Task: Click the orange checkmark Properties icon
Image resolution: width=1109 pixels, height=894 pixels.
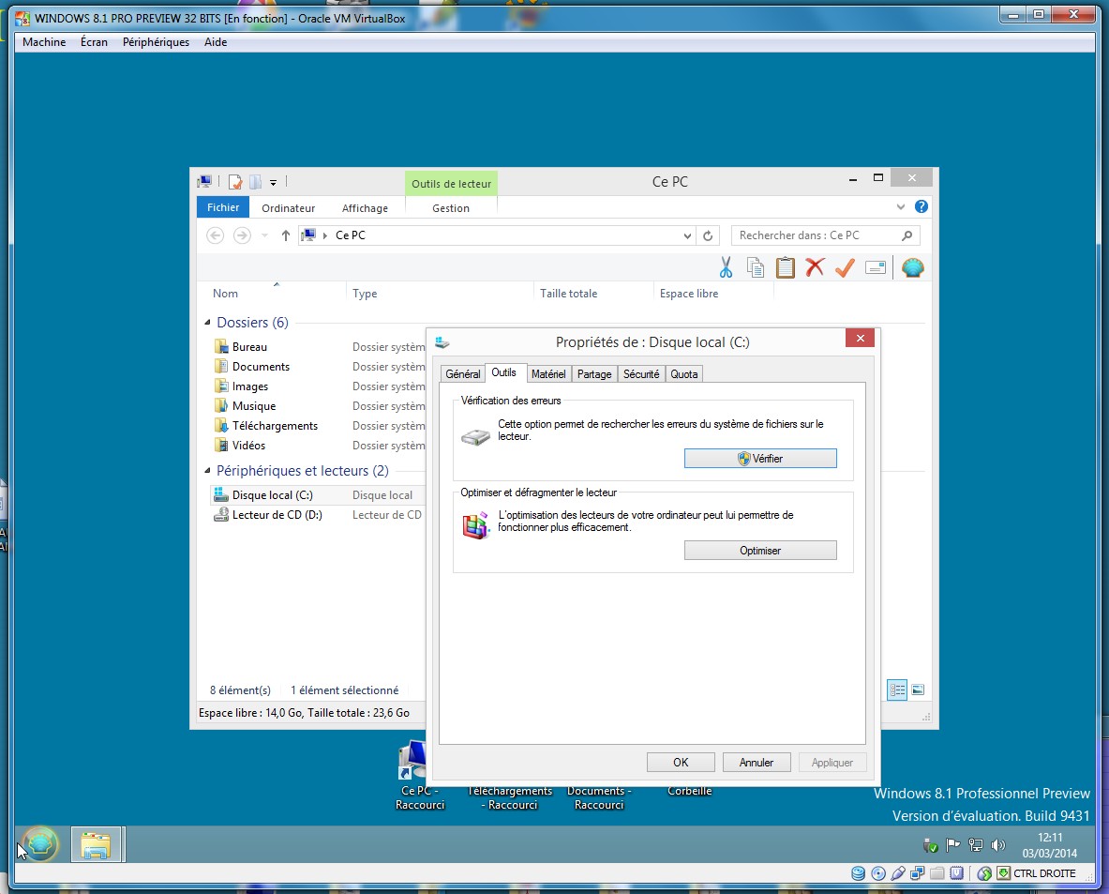Action: point(845,267)
